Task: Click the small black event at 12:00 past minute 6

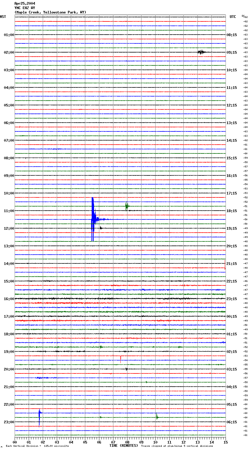Action: point(101,228)
